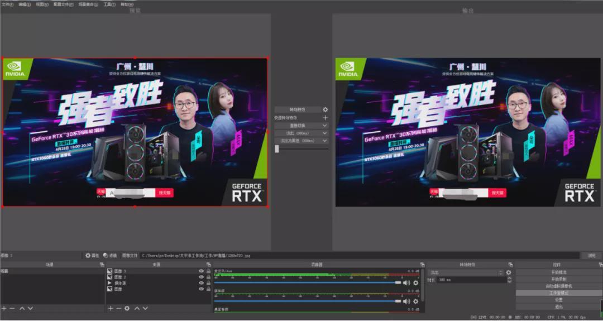Open the 工具 menu
603x321 pixels.
109,4
